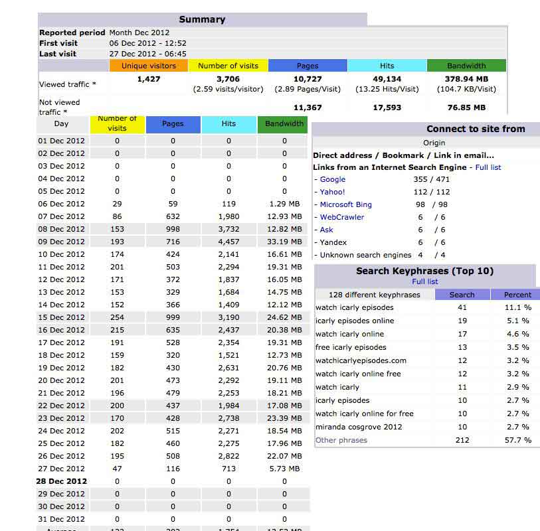
Task: Click keyphrase 'watch icarly online for free'
Action: (x=365, y=414)
